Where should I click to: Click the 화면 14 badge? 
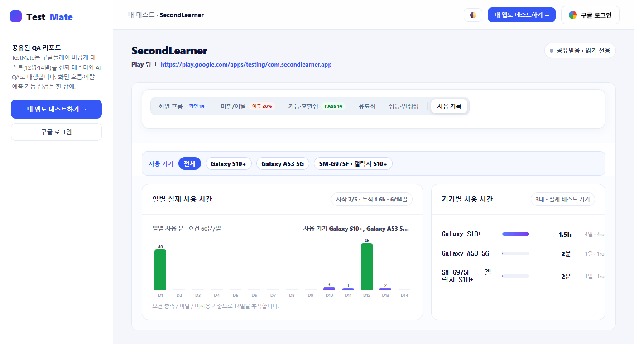pyautogui.click(x=197, y=106)
